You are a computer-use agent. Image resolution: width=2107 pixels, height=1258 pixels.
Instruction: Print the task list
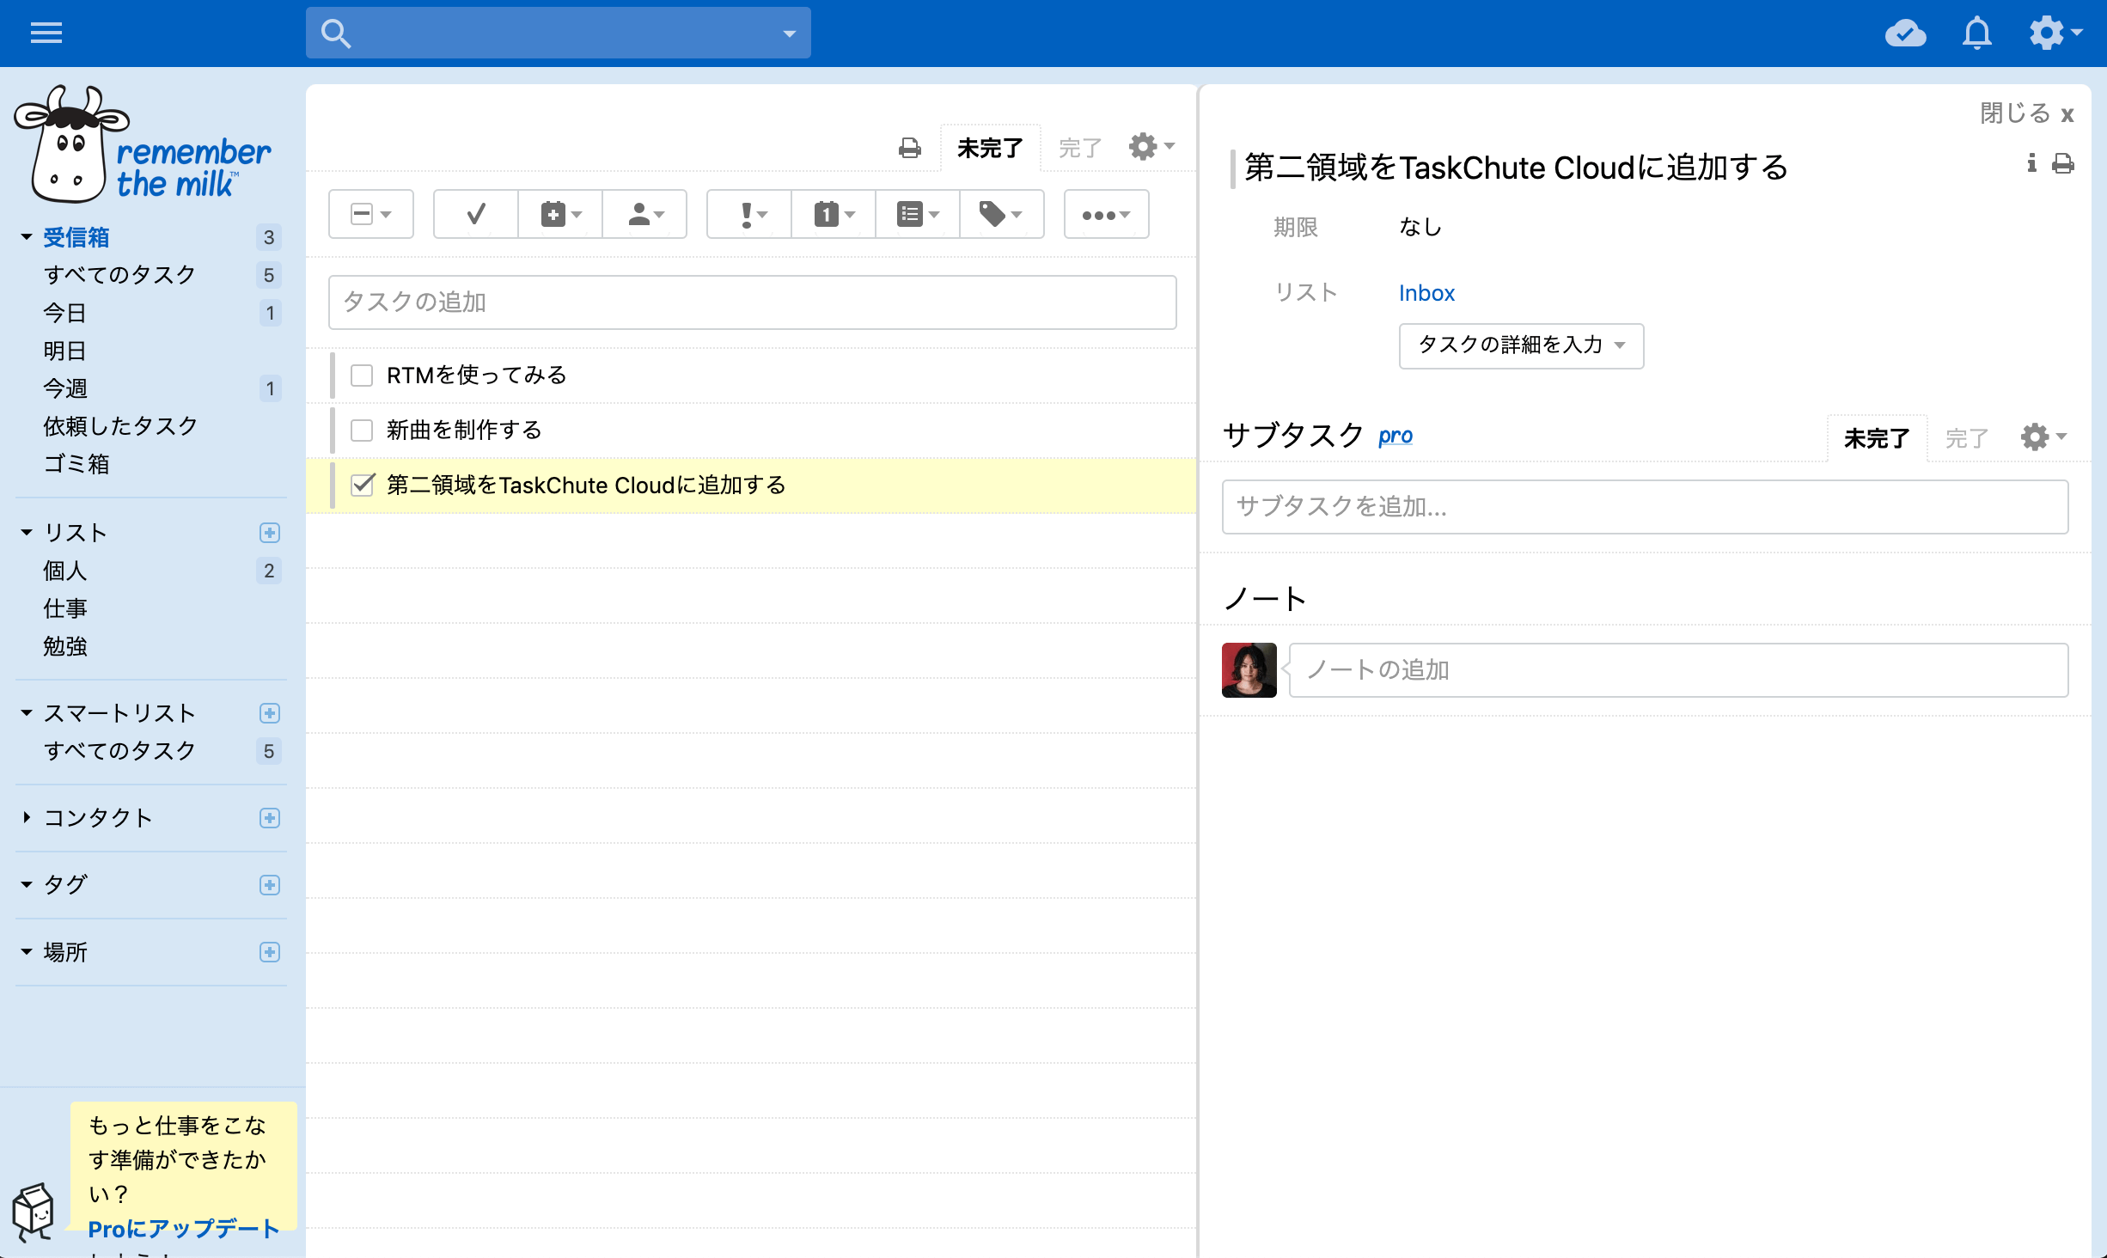tap(909, 148)
